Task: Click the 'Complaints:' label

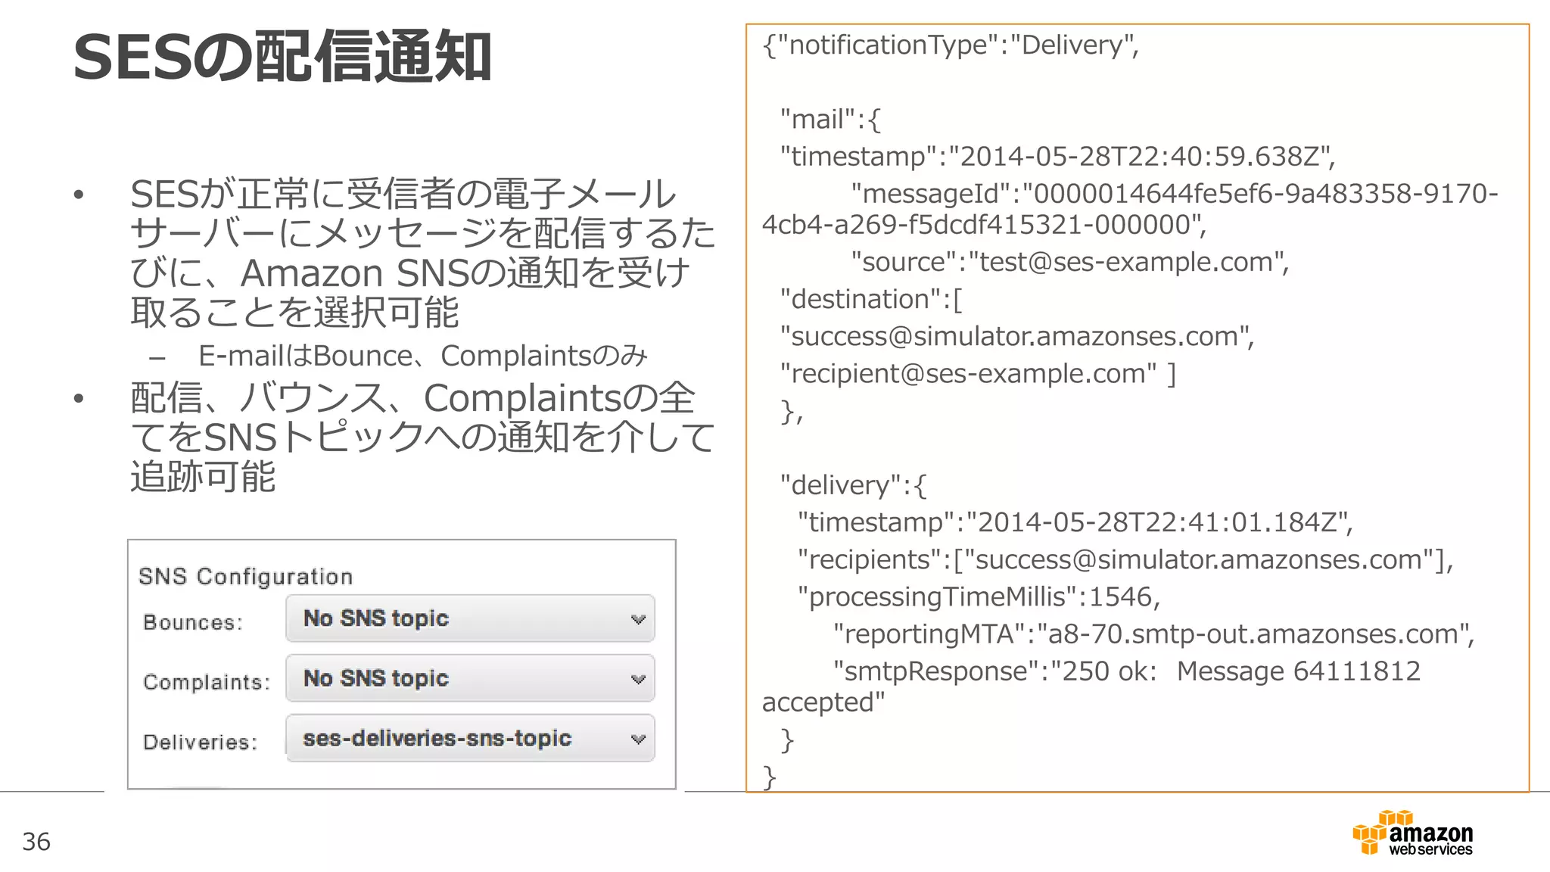Action: tap(207, 682)
